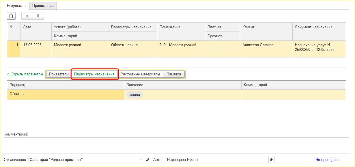Click the 'Не проведен' status link
Image resolution: width=355 pixels, height=167 pixels.
[x=326, y=159]
